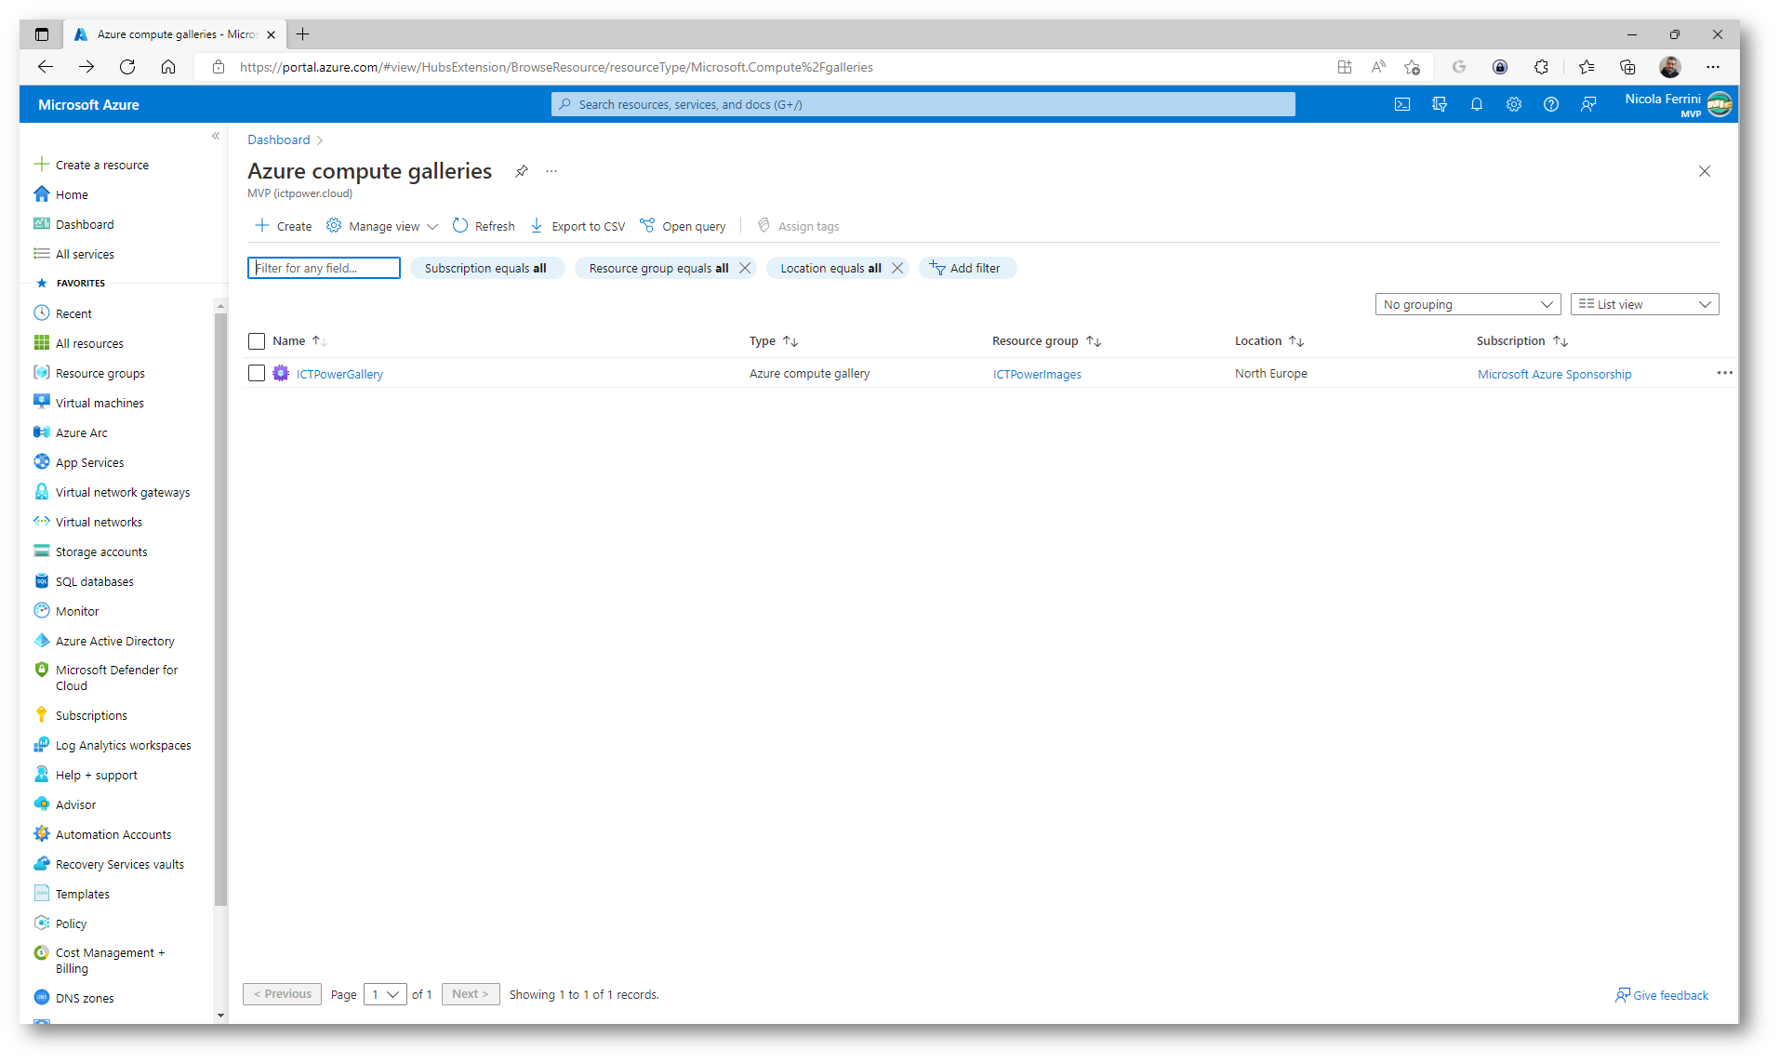
Task: Click the Azure search resources box
Action: (923, 104)
